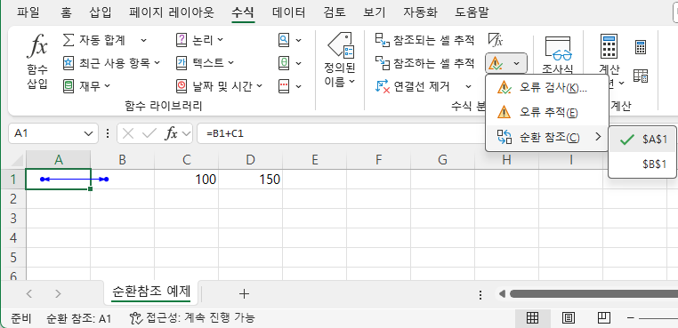Click the formula bar Cancel X icon
Image resolution: width=678 pixels, height=328 pixels.
pyautogui.click(x=127, y=134)
